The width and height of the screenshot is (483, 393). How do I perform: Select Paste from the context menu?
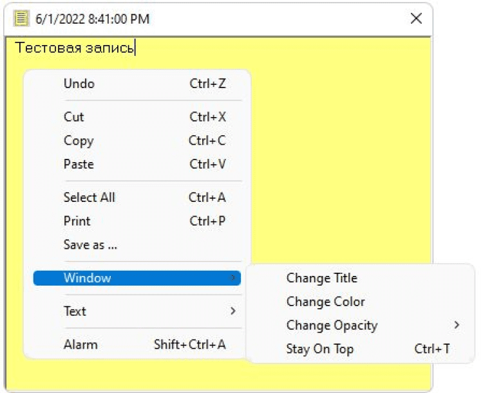coord(79,164)
